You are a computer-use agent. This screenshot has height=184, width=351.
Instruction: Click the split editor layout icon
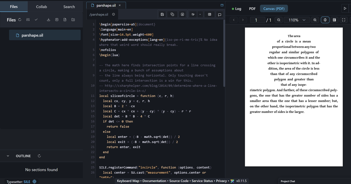tap(222, 5)
